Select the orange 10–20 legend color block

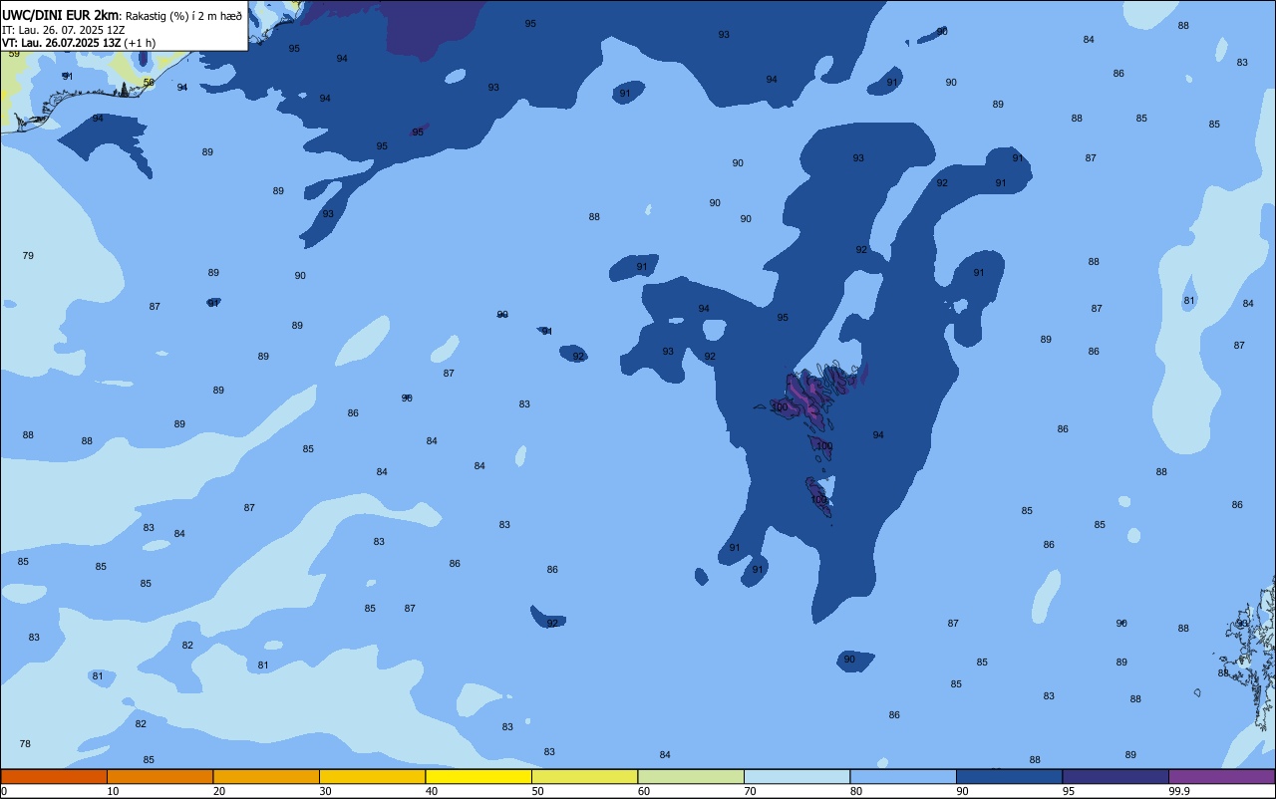[x=159, y=776]
